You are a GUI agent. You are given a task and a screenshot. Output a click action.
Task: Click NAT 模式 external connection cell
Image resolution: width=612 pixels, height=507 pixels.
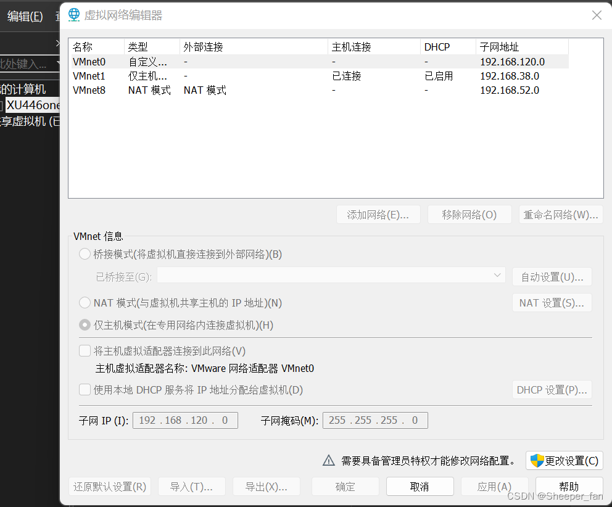click(205, 90)
